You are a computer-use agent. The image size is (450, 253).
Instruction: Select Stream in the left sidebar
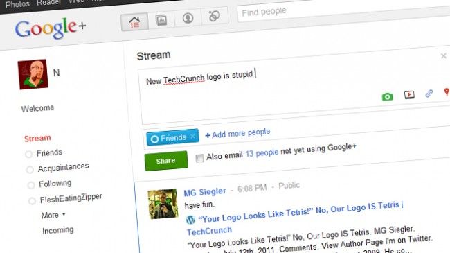(x=37, y=139)
